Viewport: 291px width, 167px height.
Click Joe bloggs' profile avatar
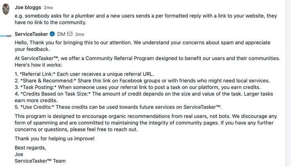point(6,9)
